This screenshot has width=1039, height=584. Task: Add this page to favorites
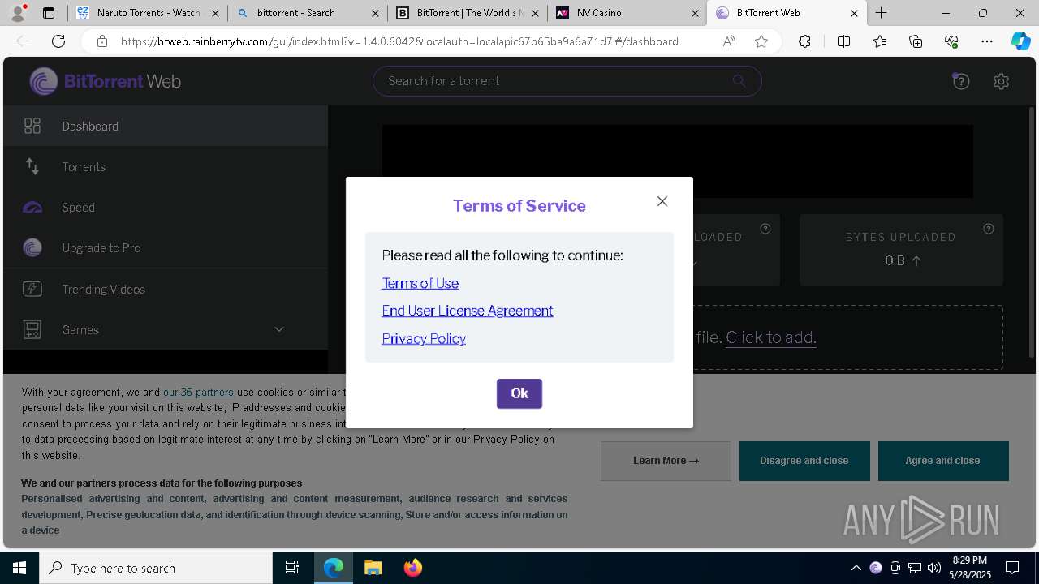[761, 41]
